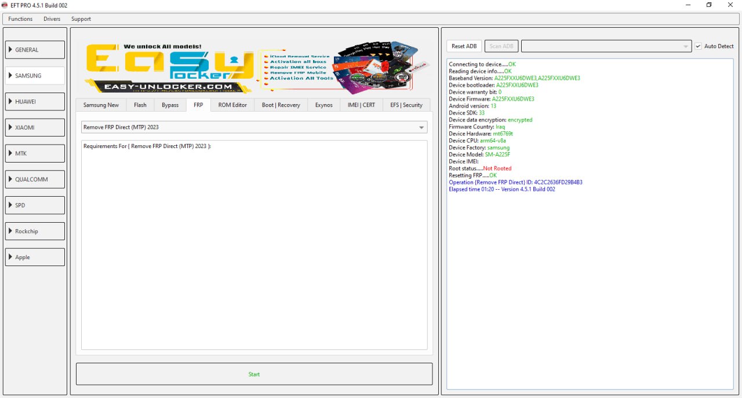Click the 'Device Model: SM-A225F' log line

(x=479, y=154)
